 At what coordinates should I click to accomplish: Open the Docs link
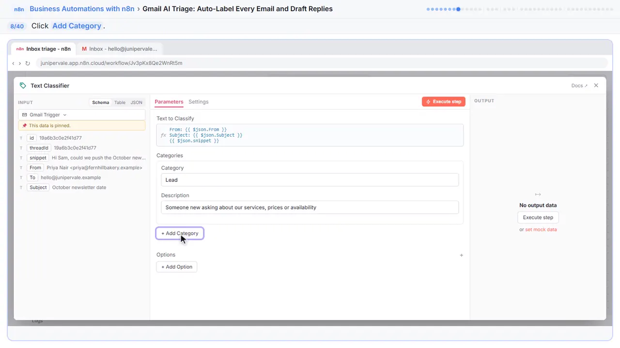point(579,86)
